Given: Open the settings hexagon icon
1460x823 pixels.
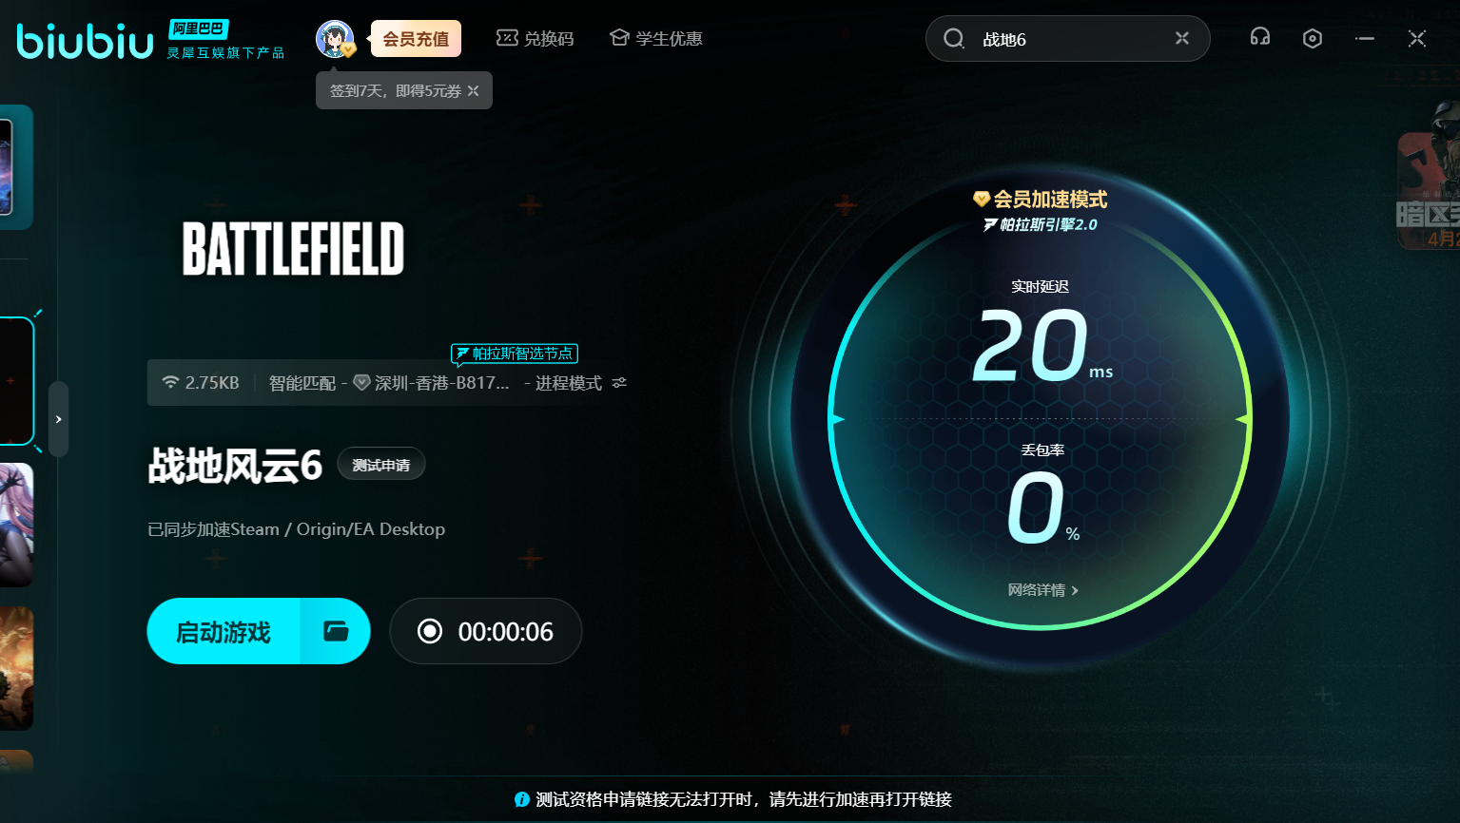Looking at the screenshot, I should [x=1313, y=38].
